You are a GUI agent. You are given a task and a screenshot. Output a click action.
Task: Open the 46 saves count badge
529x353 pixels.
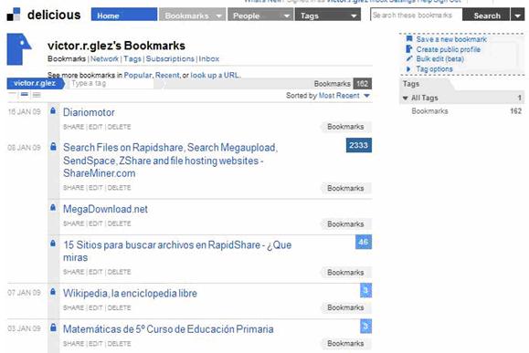[x=364, y=242]
